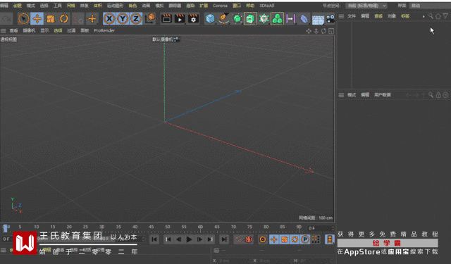
Task: Open the viewport hamburger menu
Action: 4,31
